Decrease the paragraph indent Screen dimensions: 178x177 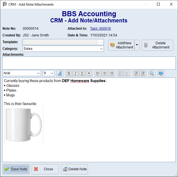[136, 73]
